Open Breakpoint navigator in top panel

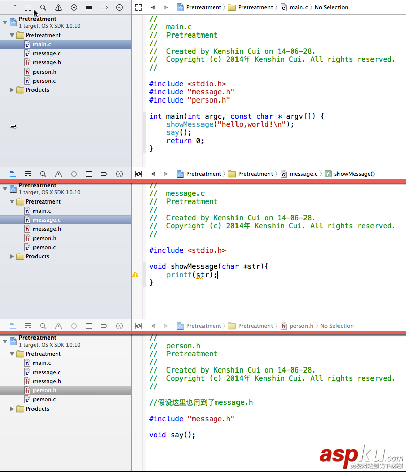[104, 7]
